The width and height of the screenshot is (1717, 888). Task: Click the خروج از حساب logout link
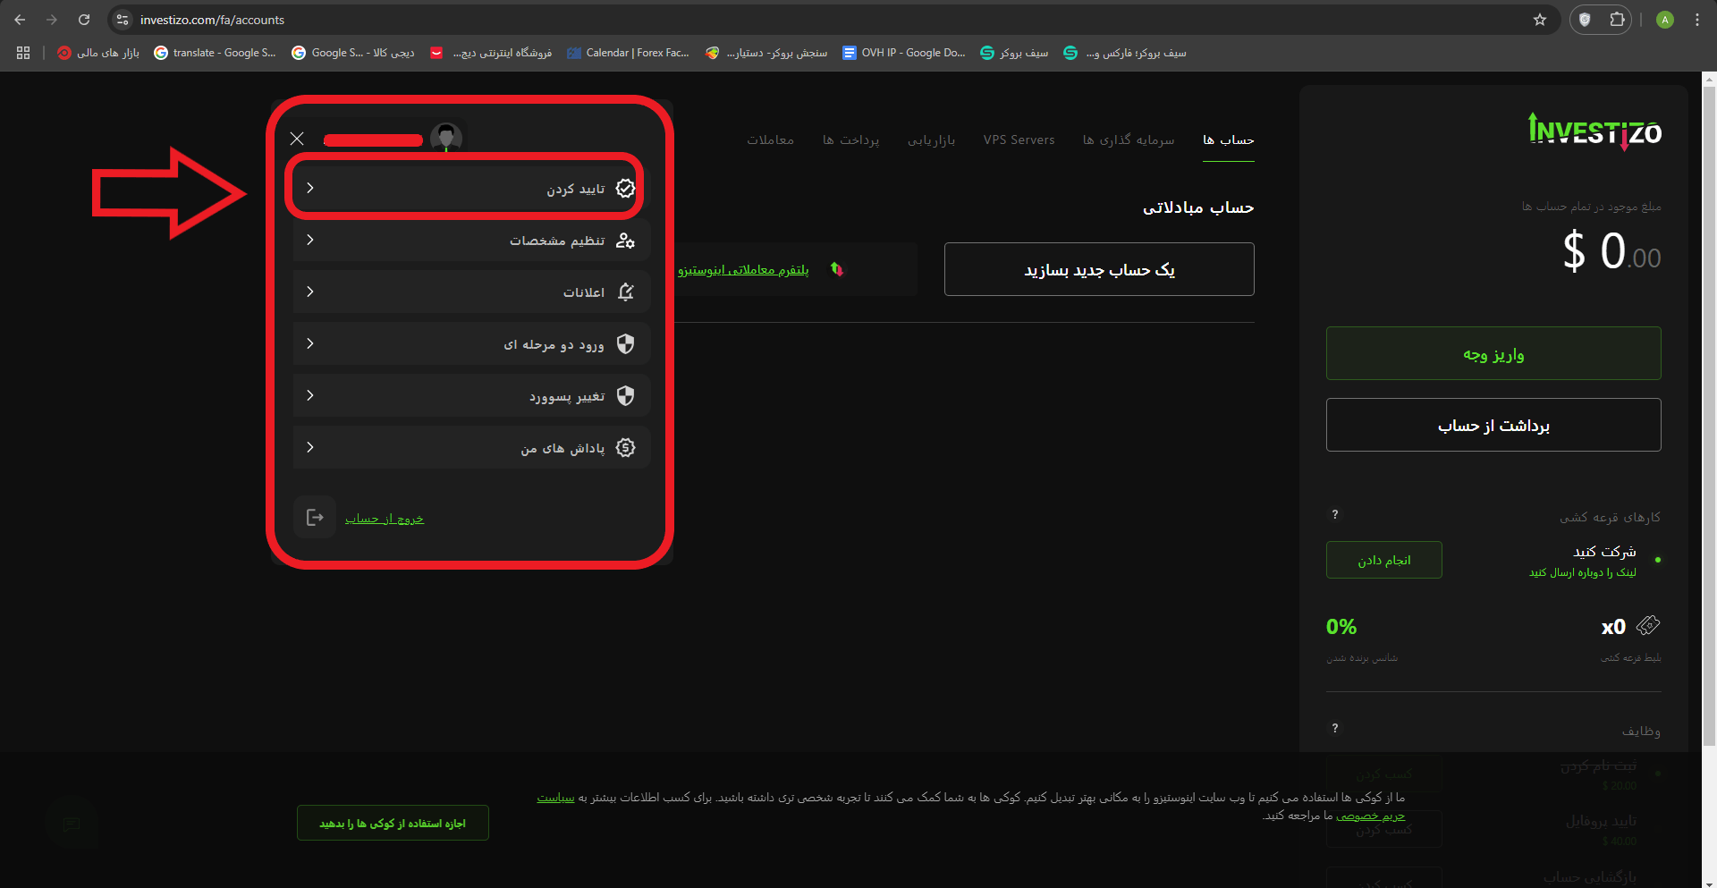pyautogui.click(x=385, y=518)
